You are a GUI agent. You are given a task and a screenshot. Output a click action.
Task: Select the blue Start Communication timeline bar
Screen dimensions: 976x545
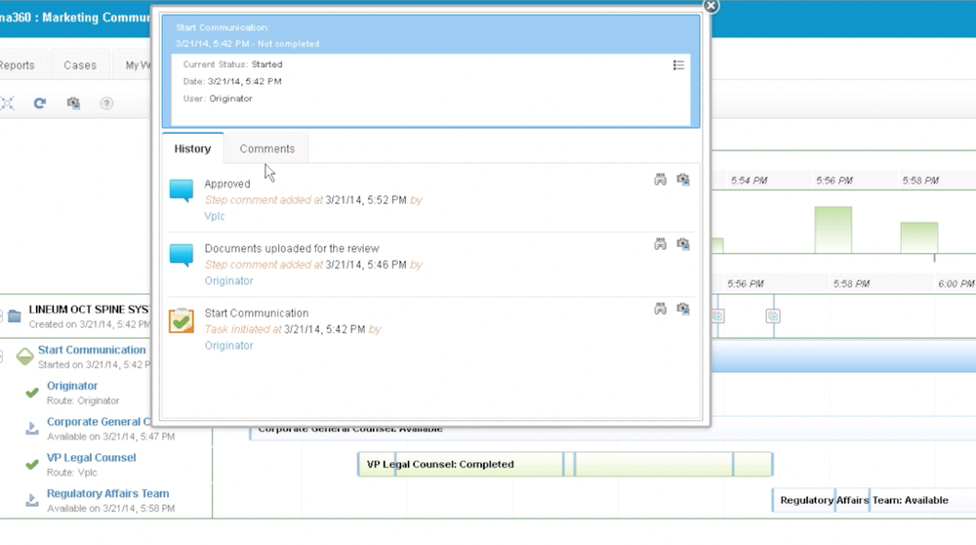843,356
